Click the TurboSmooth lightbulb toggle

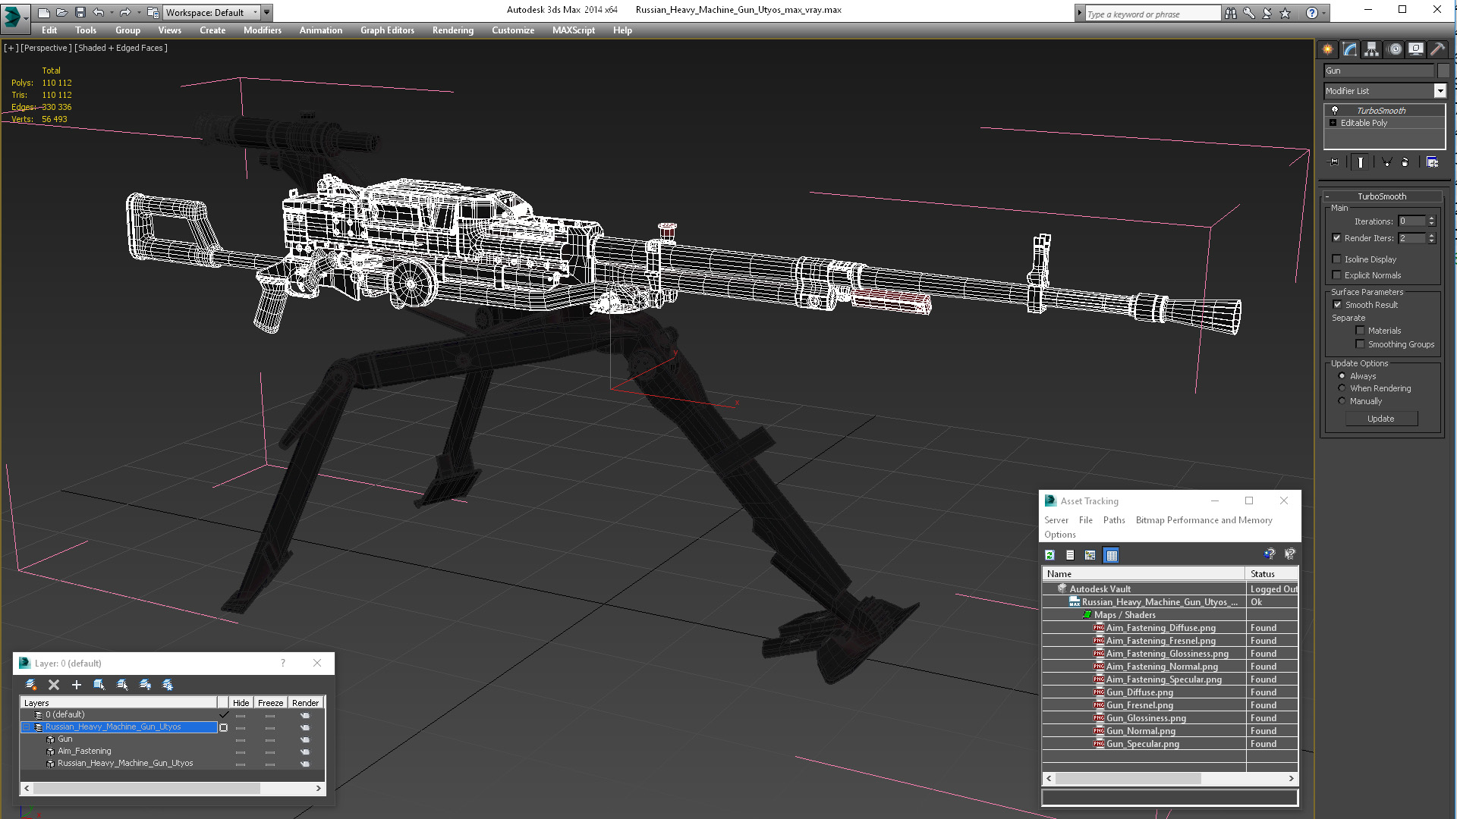1335,111
